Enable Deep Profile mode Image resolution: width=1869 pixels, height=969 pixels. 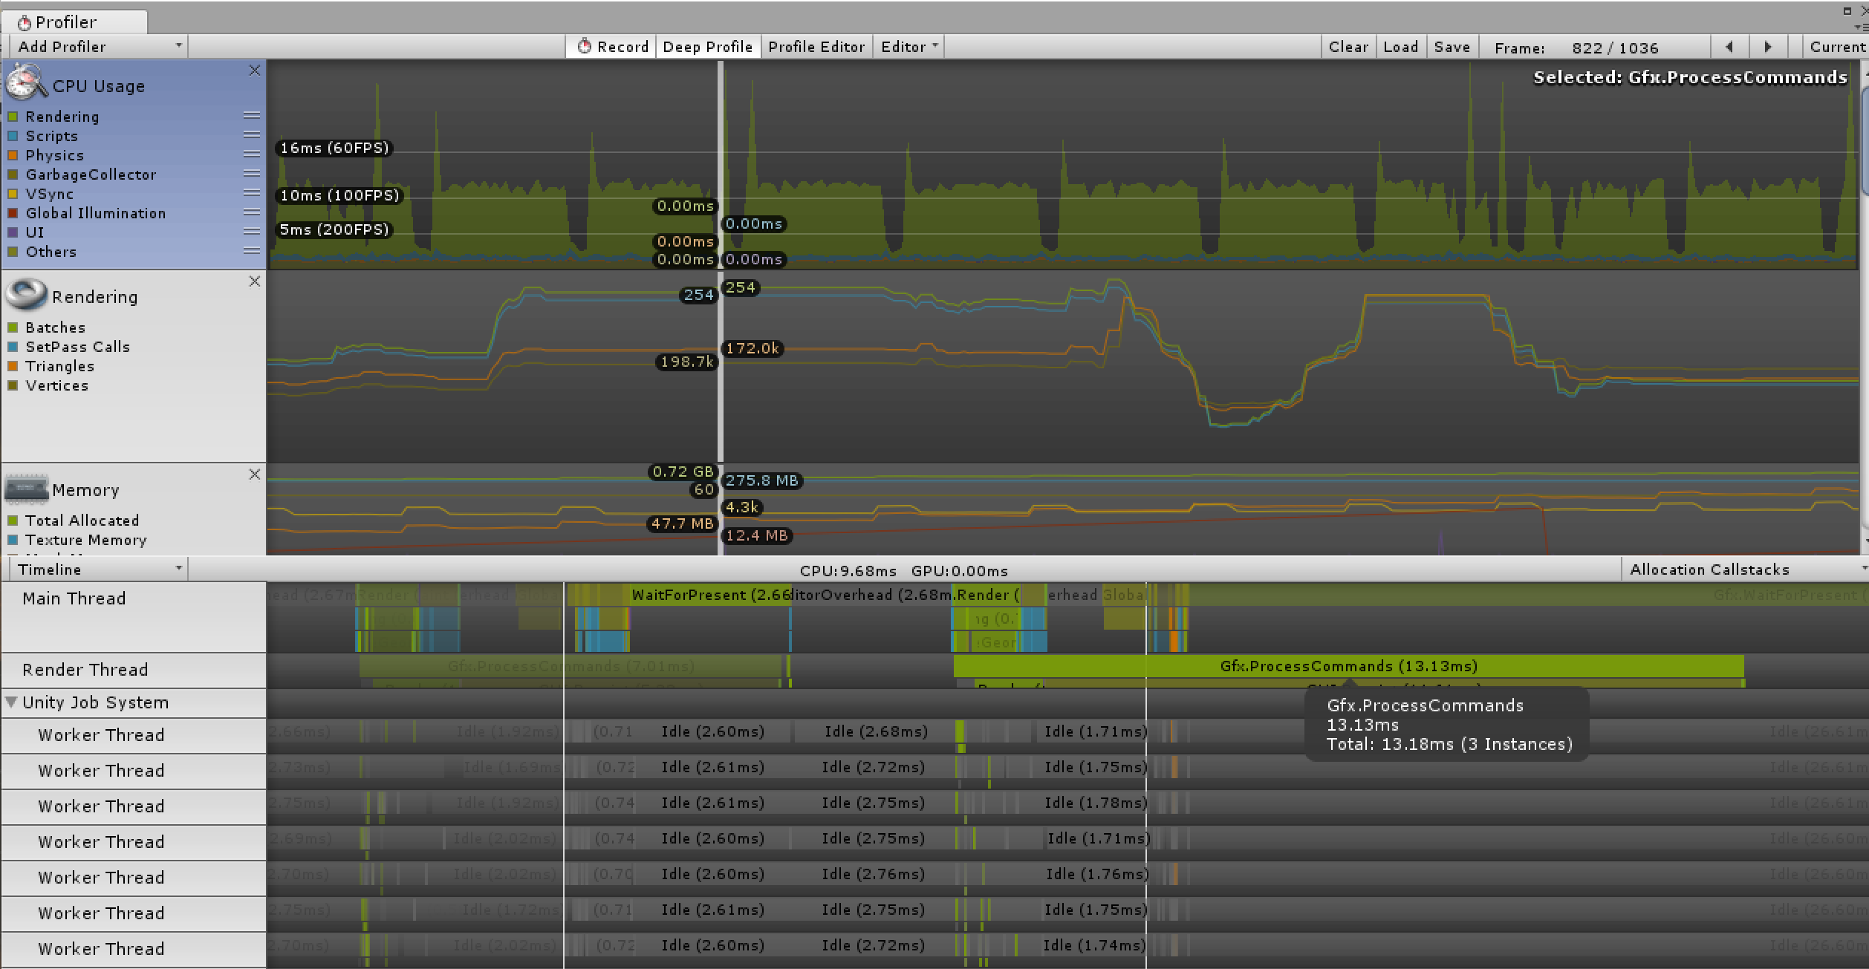pyautogui.click(x=707, y=47)
